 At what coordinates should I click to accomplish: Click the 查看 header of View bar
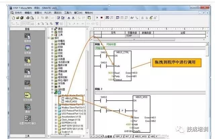28,29
